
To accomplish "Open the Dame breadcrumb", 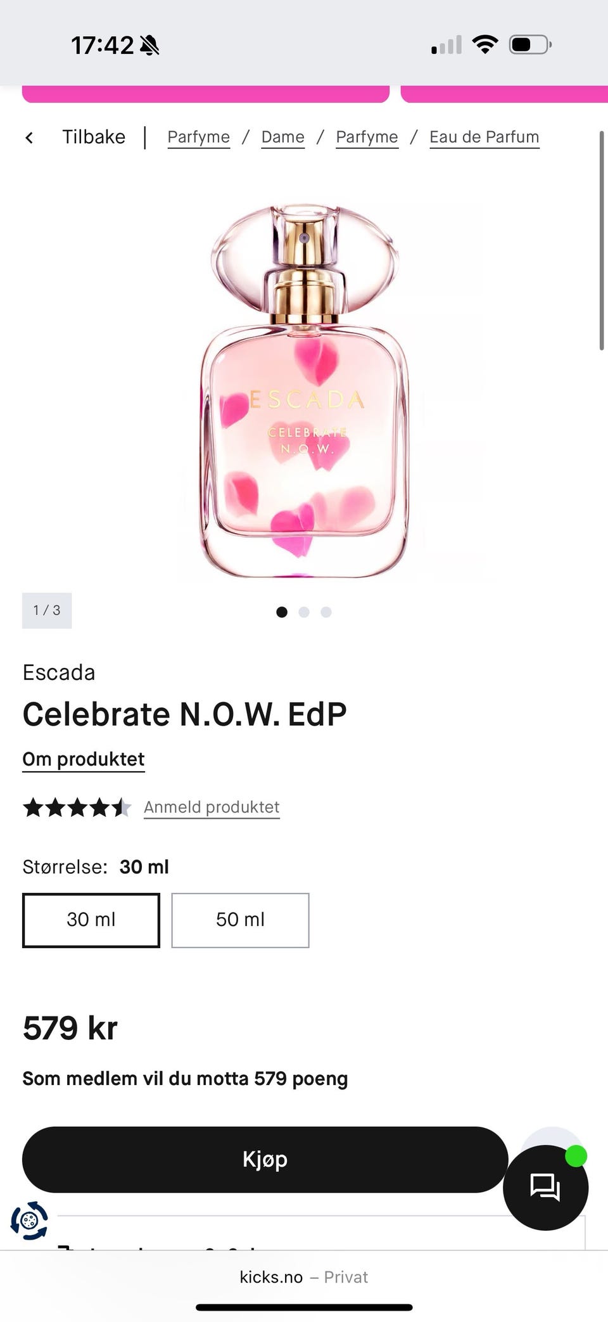I will click(x=282, y=137).
